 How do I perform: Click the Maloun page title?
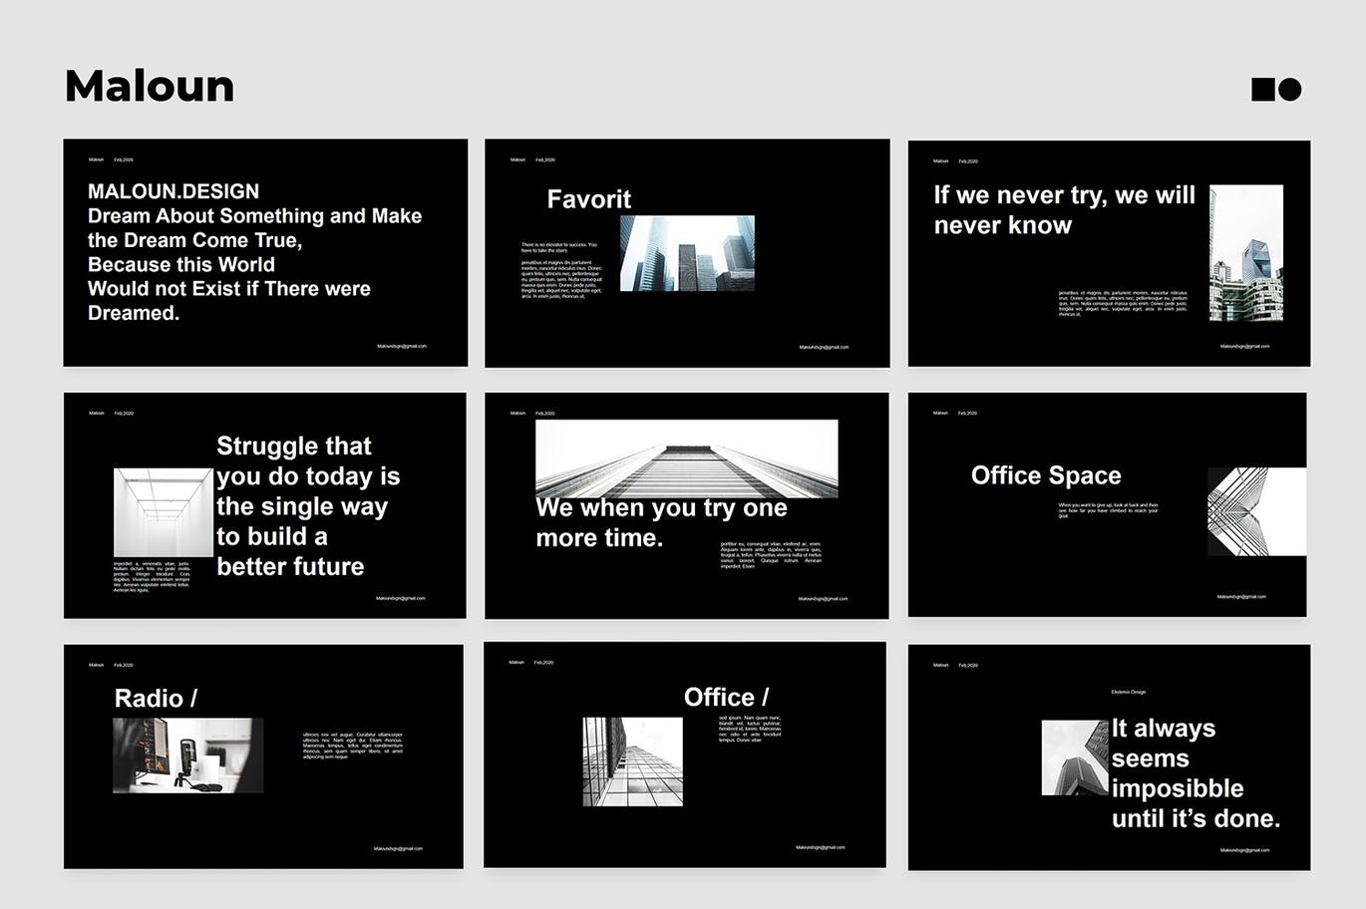(150, 87)
